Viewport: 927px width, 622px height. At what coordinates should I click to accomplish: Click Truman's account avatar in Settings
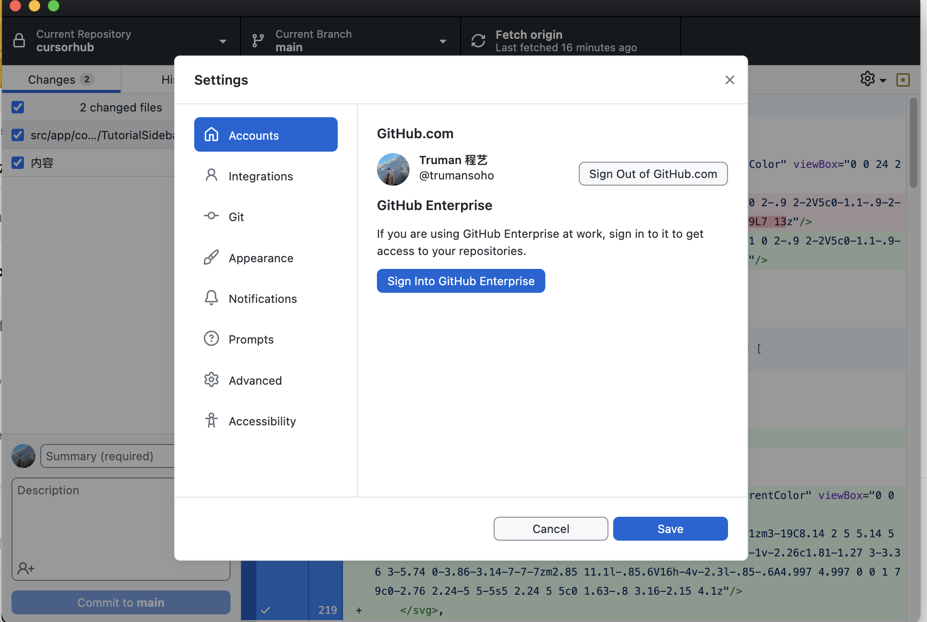point(393,169)
